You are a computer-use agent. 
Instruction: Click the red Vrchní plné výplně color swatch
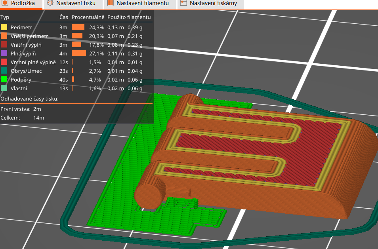(x=5, y=62)
